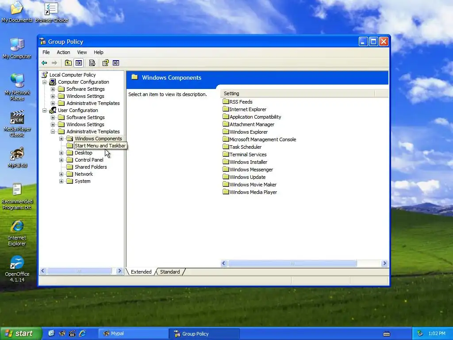This screenshot has width=453, height=340.
Task: Select the Control Panel tree label
Action: 89,160
